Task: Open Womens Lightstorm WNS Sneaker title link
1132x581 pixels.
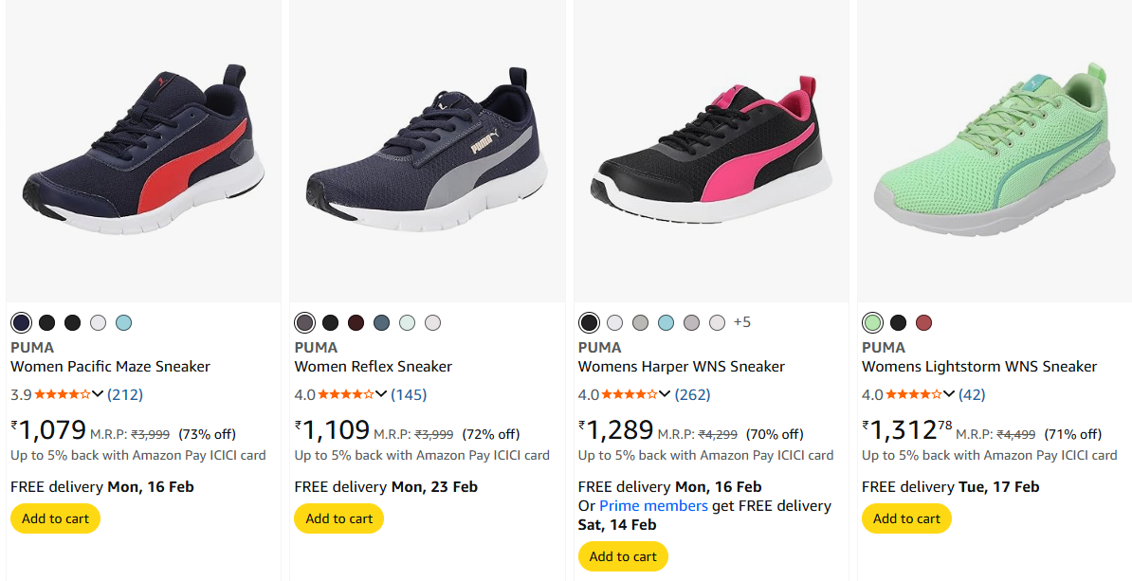Action: click(x=978, y=367)
